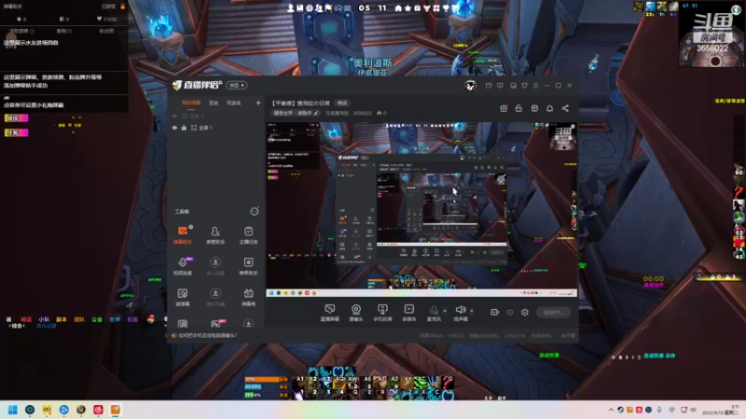Open the hamburger menu in title bar
This screenshot has width=746, height=419.
pyautogui.click(x=535, y=86)
